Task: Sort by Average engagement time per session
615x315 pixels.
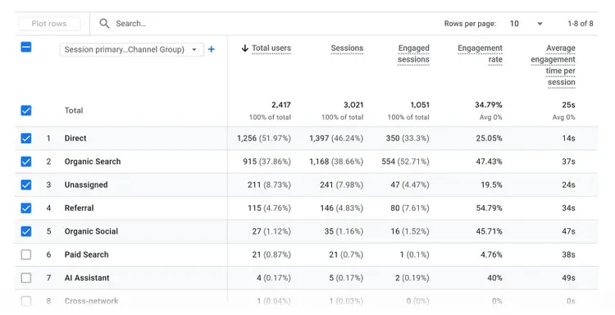Action: (x=553, y=65)
